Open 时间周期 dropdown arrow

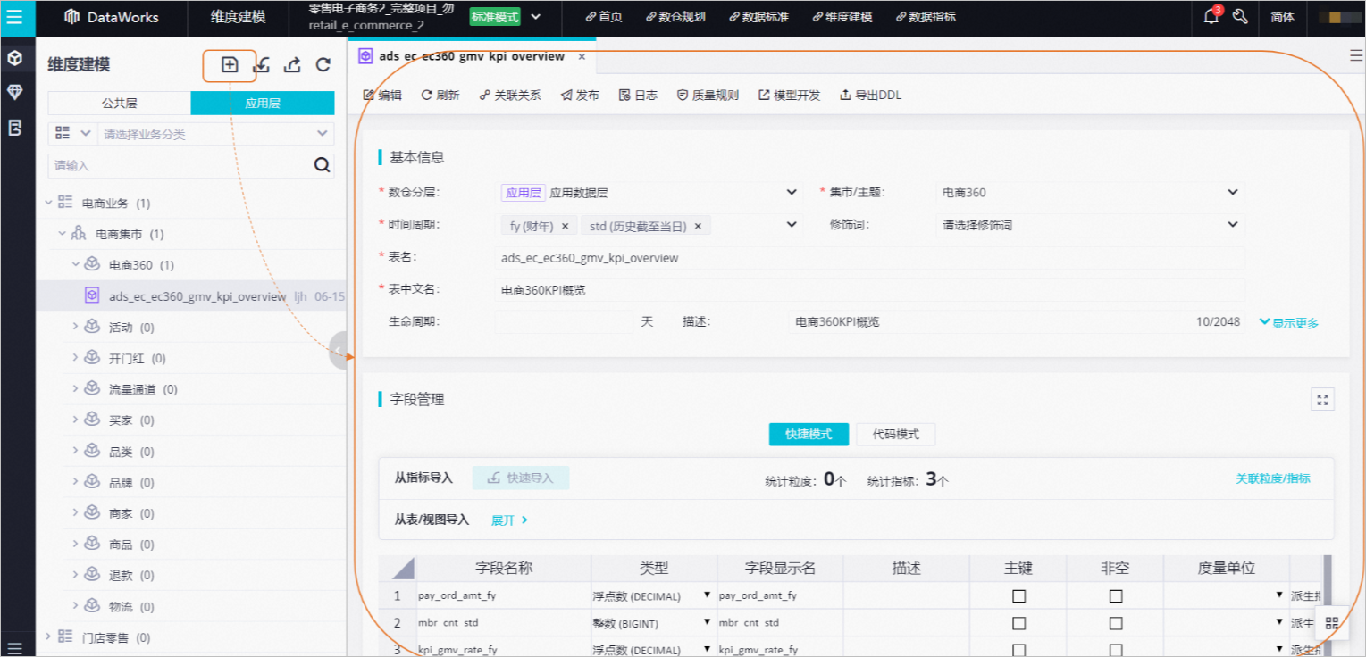(792, 225)
